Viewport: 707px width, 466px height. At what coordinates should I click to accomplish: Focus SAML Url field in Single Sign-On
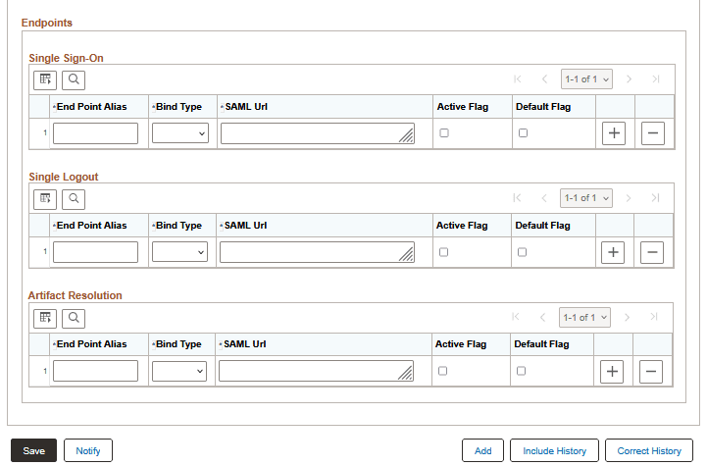[318, 133]
